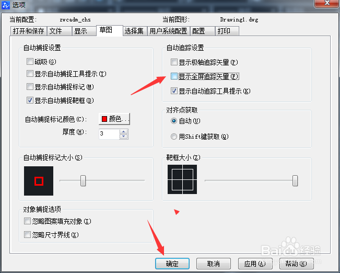Click the 厚度 number input field
340x273 pixels.
(109, 134)
